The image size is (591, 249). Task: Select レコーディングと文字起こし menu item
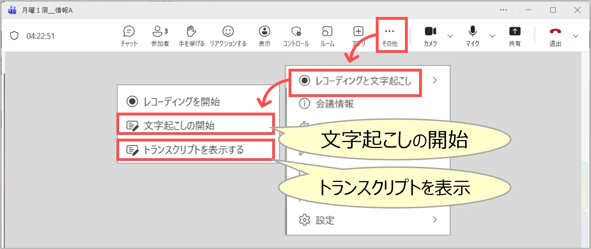[362, 81]
